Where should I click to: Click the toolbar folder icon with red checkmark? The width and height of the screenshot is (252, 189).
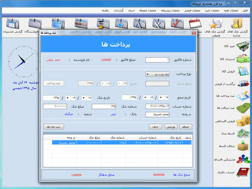[177, 24]
